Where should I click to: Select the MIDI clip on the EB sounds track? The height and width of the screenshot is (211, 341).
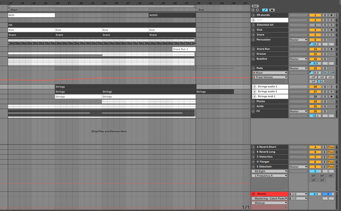[x=31, y=15]
